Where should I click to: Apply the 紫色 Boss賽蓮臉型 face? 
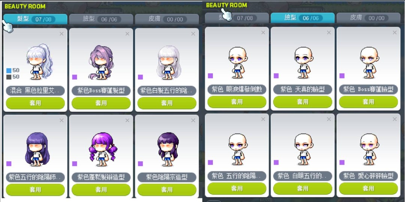pos(368,102)
